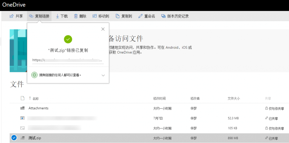The width and height of the screenshot is (289, 143).
Task: Close the link copied popup
Action: pos(103,29)
